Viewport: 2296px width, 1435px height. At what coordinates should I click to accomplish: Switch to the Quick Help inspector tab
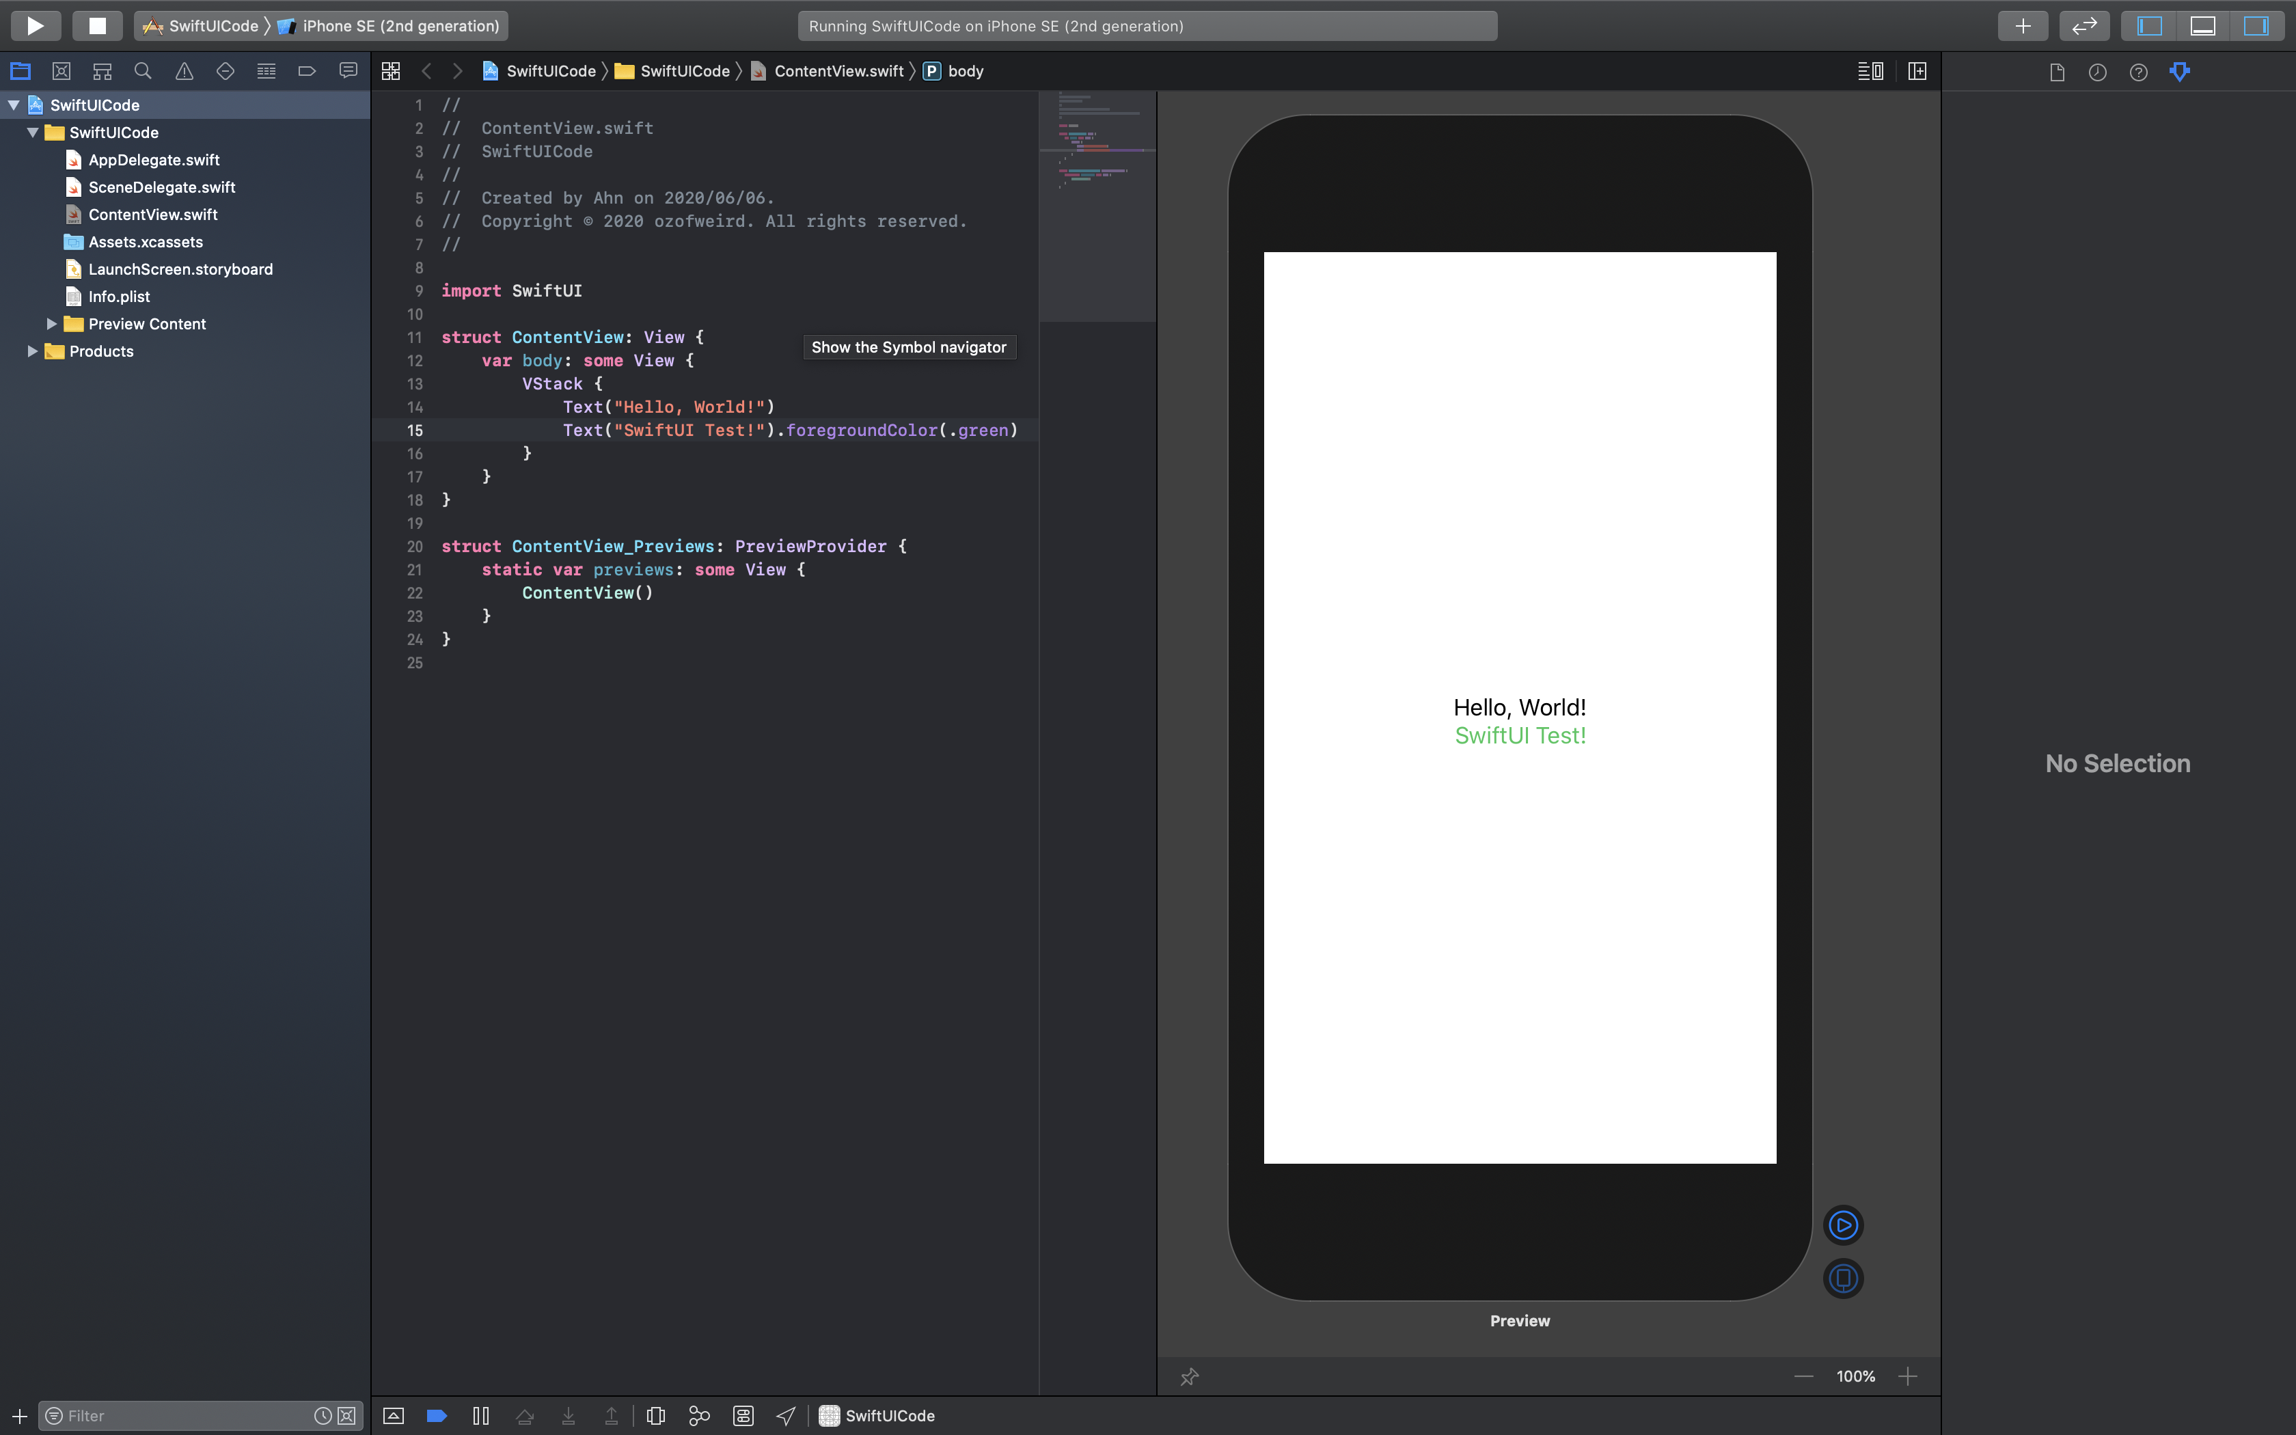(x=2139, y=72)
